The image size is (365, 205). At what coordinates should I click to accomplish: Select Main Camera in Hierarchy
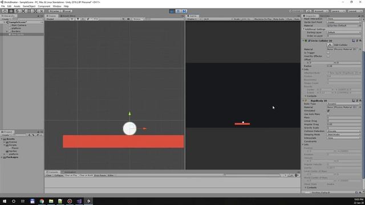[x=19, y=25]
